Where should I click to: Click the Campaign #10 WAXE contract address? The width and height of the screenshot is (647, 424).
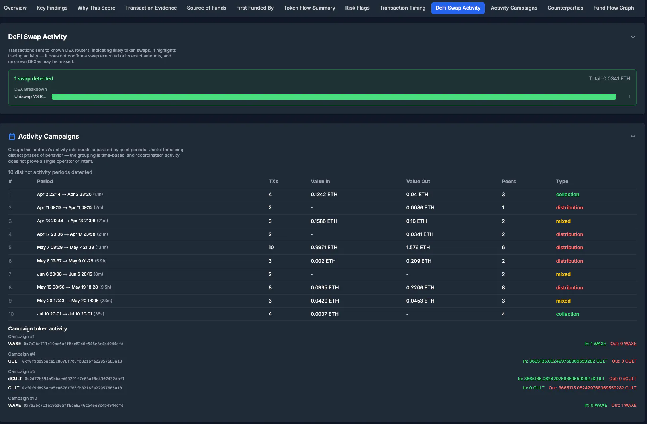point(73,406)
